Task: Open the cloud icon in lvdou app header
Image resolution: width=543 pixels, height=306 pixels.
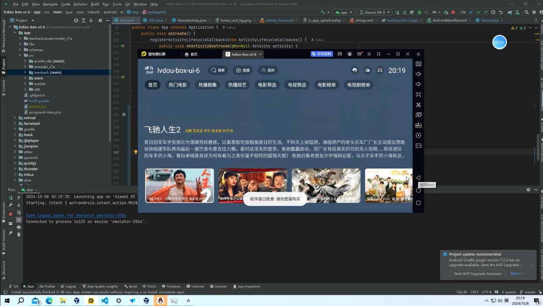Action: (x=367, y=70)
